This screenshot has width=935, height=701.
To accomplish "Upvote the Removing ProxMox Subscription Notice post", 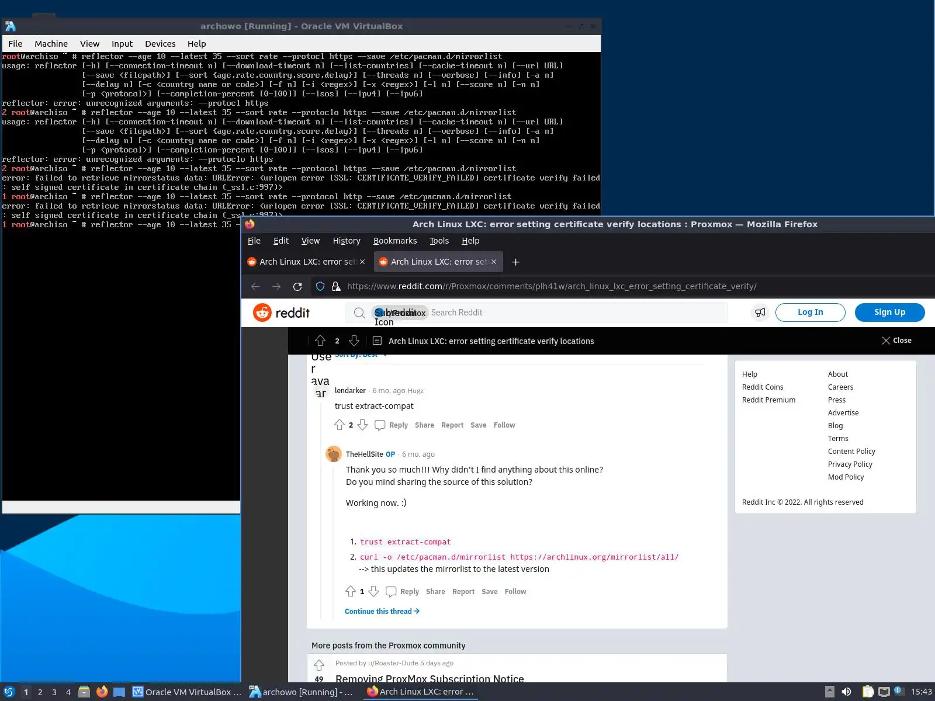I will (x=319, y=665).
